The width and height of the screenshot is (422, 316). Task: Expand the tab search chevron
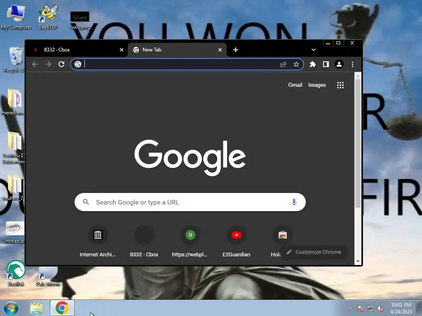coord(314,50)
